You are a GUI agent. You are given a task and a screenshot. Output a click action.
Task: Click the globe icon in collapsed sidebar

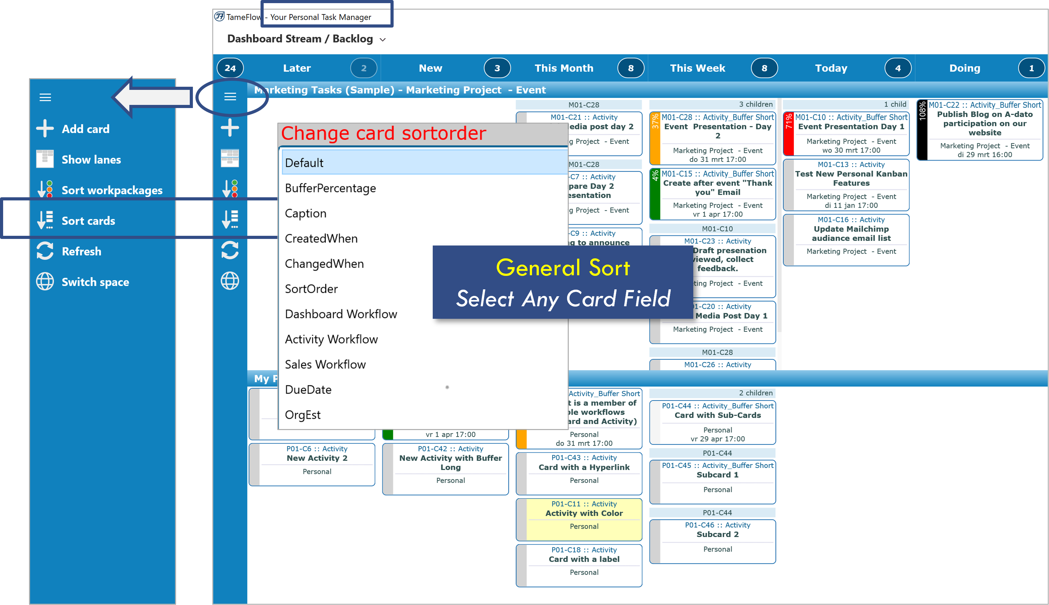pyautogui.click(x=230, y=281)
